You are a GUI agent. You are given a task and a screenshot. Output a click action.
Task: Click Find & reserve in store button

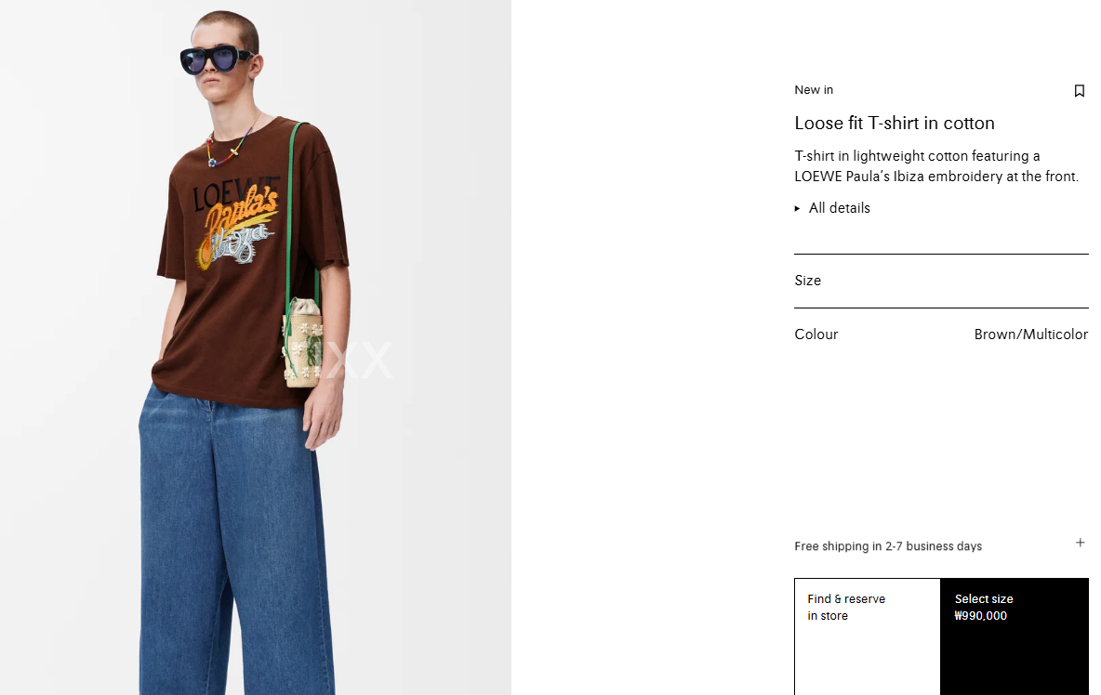(x=868, y=636)
